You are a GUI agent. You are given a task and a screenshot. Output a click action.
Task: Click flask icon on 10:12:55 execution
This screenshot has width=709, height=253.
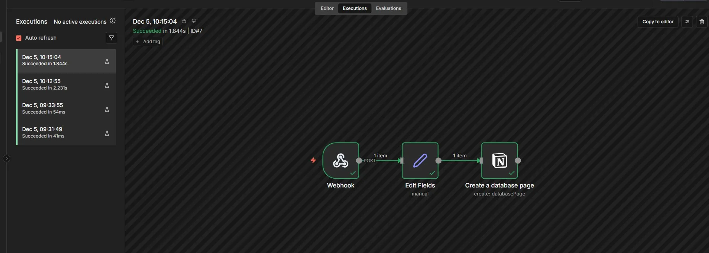click(107, 85)
